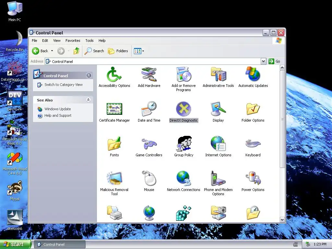Select the Recycle Bin desktop icon
Screen dimensions: 332x249
pyautogui.click(x=15, y=41)
